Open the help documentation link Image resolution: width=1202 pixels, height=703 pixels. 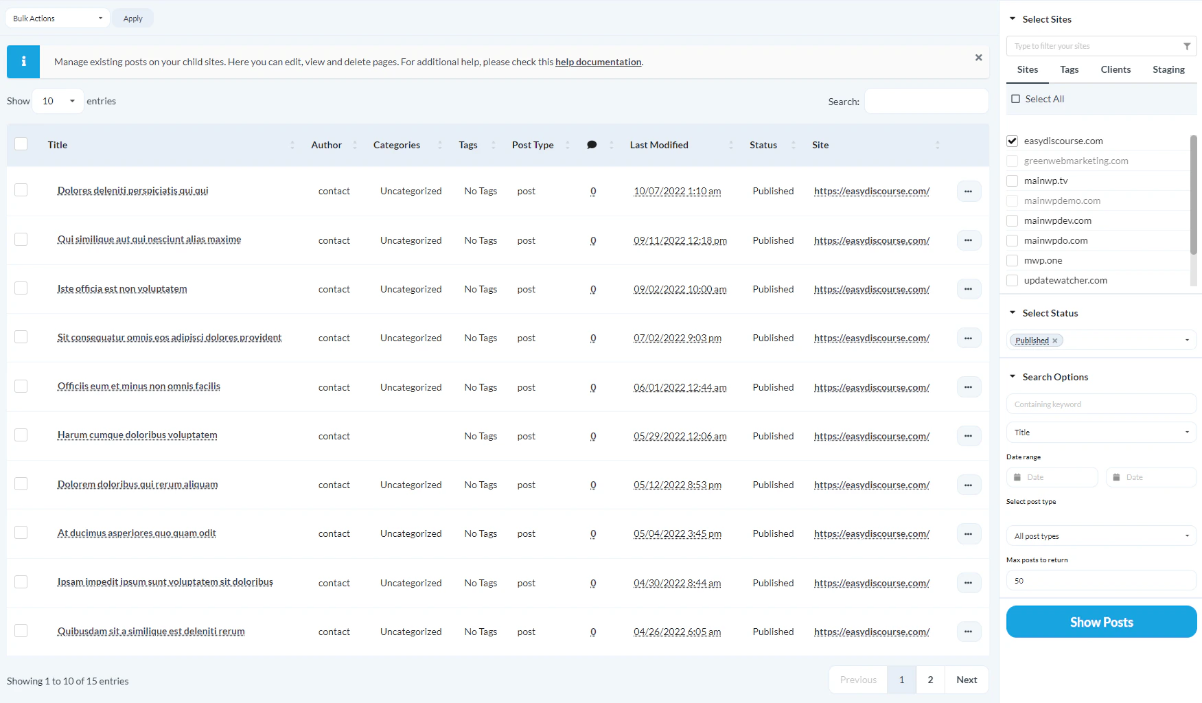(x=598, y=62)
